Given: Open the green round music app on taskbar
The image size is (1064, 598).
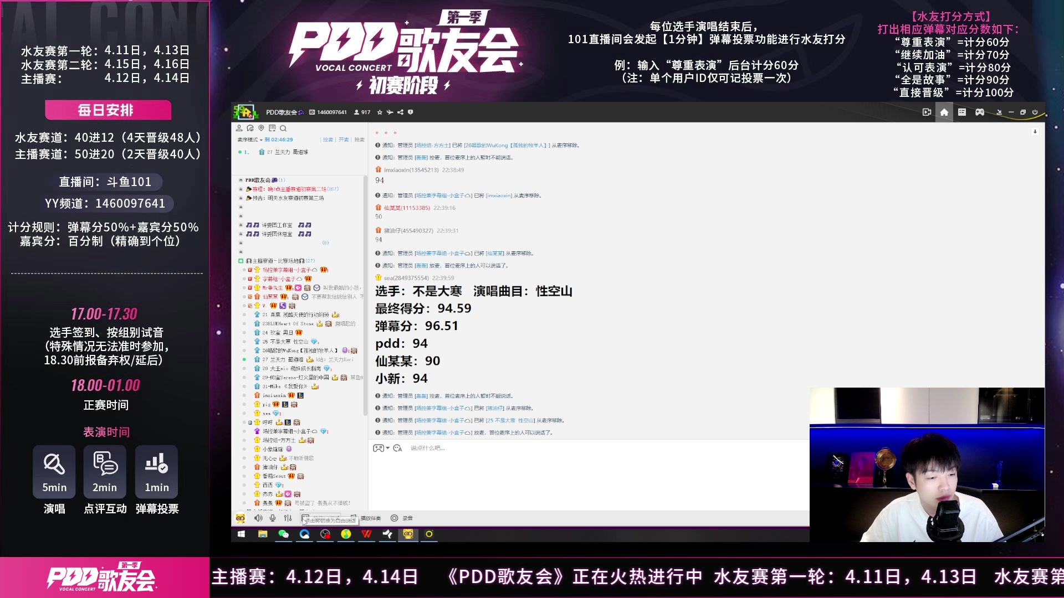Looking at the screenshot, I should (346, 534).
